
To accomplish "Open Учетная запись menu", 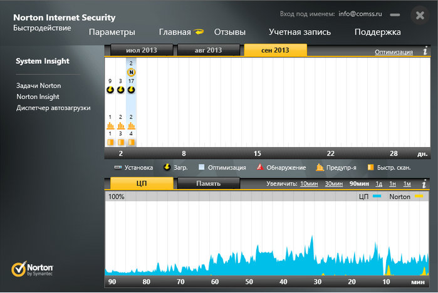I will coord(300,32).
